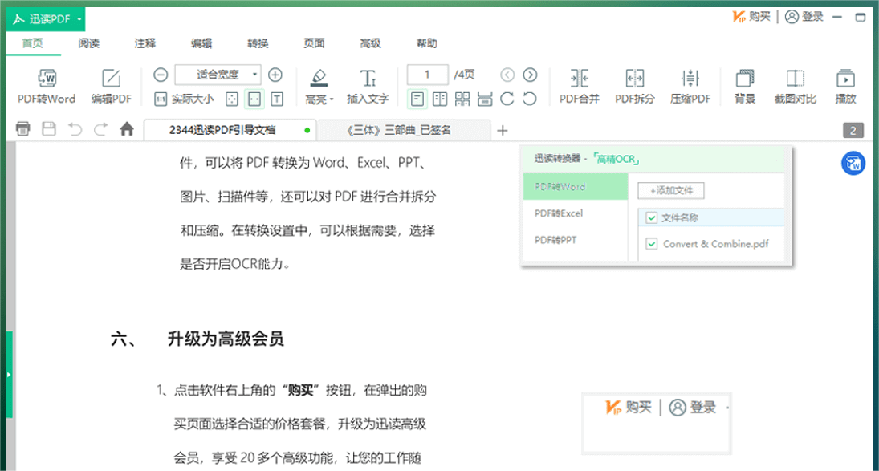This screenshot has width=879, height=471.
Task: Open the PDF合并 merge tool
Action: click(x=579, y=86)
